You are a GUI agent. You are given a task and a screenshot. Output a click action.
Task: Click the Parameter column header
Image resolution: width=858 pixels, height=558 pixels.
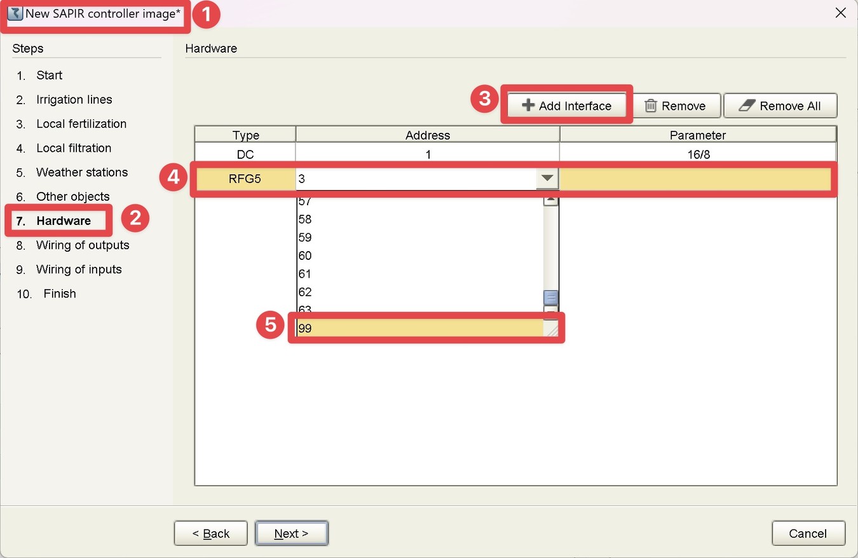698,135
